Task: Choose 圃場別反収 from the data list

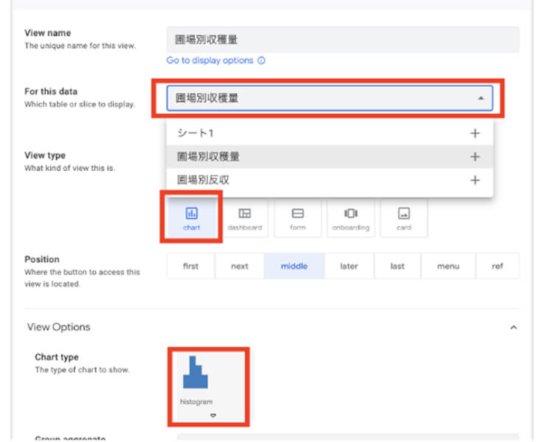Action: (x=203, y=180)
